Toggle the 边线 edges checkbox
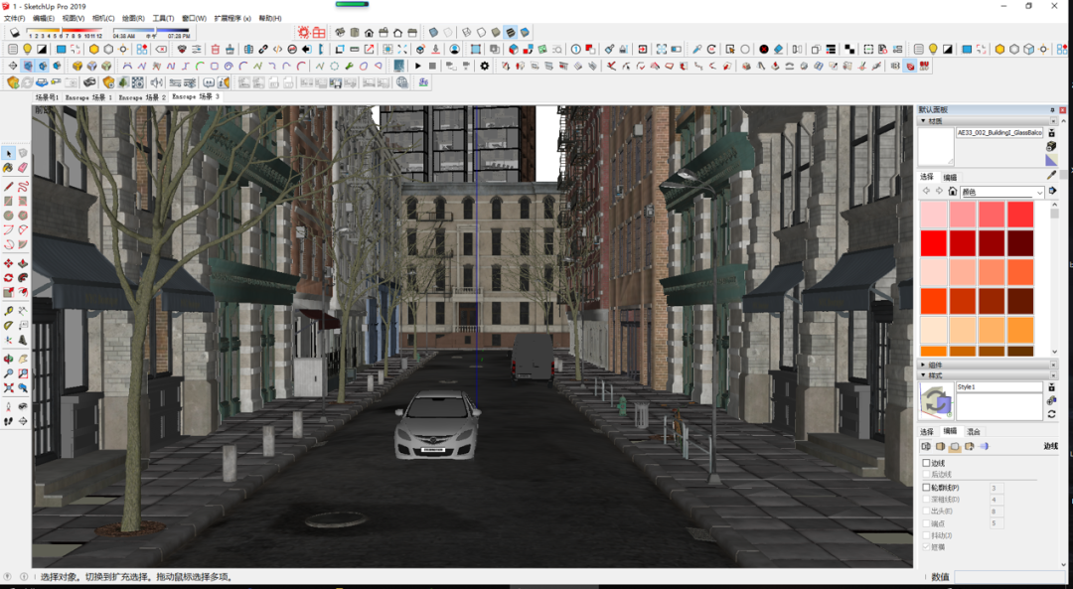 [x=926, y=463]
